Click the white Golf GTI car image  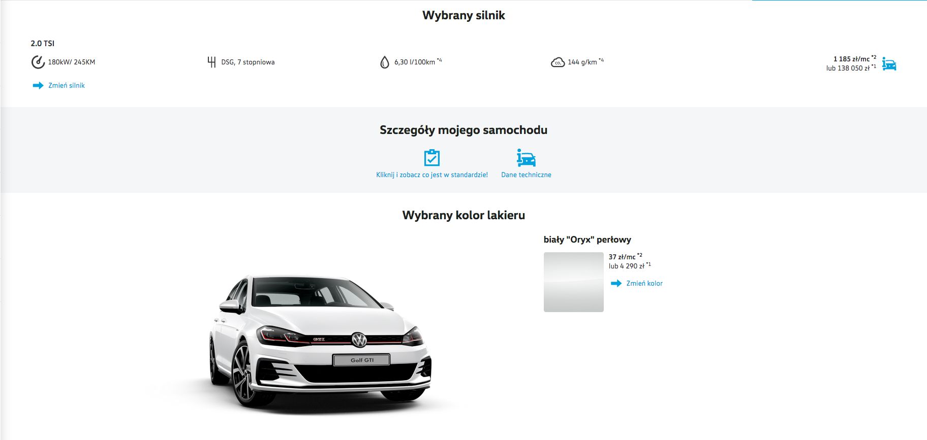pos(320,343)
